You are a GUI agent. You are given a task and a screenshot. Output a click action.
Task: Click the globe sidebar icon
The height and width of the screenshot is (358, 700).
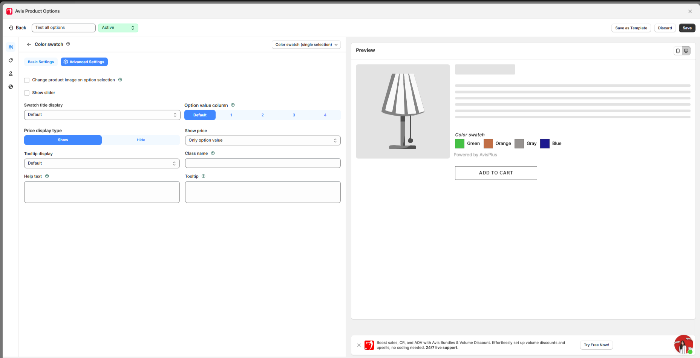[11, 87]
